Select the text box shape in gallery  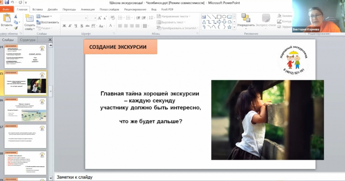(x=204, y=17)
